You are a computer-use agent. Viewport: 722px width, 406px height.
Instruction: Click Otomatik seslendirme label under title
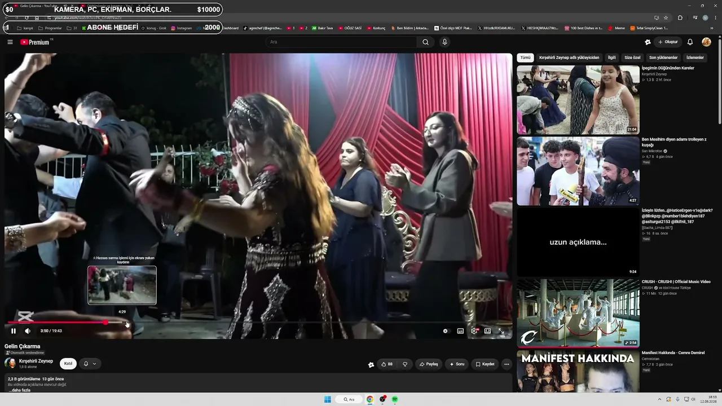tap(25, 353)
